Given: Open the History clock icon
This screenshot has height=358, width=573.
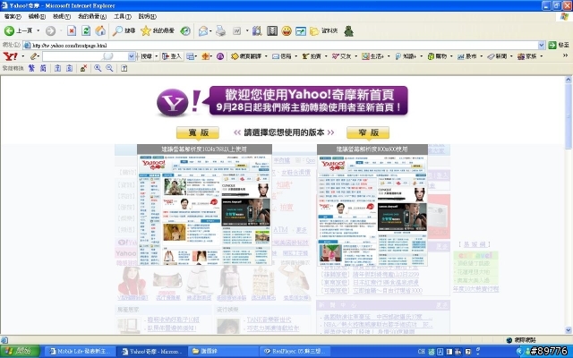Looking at the screenshot, I should click(185, 31).
